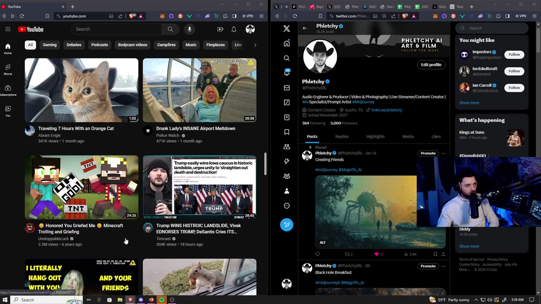The height and width of the screenshot is (304, 541).
Task: Click the YouTube page scrollbar thumb
Action: [x=266, y=164]
